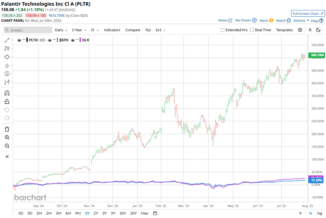Open the Indicators menu
326x218 pixels.
[x=112, y=30]
